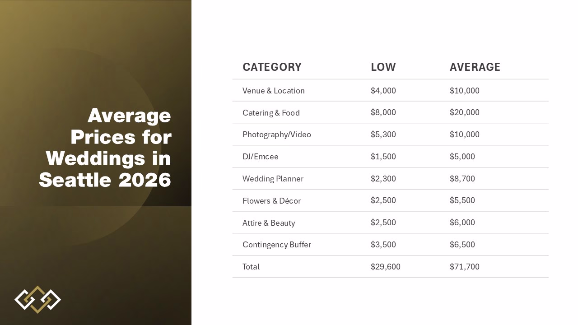Select the $8,700 wedding planner average

462,179
